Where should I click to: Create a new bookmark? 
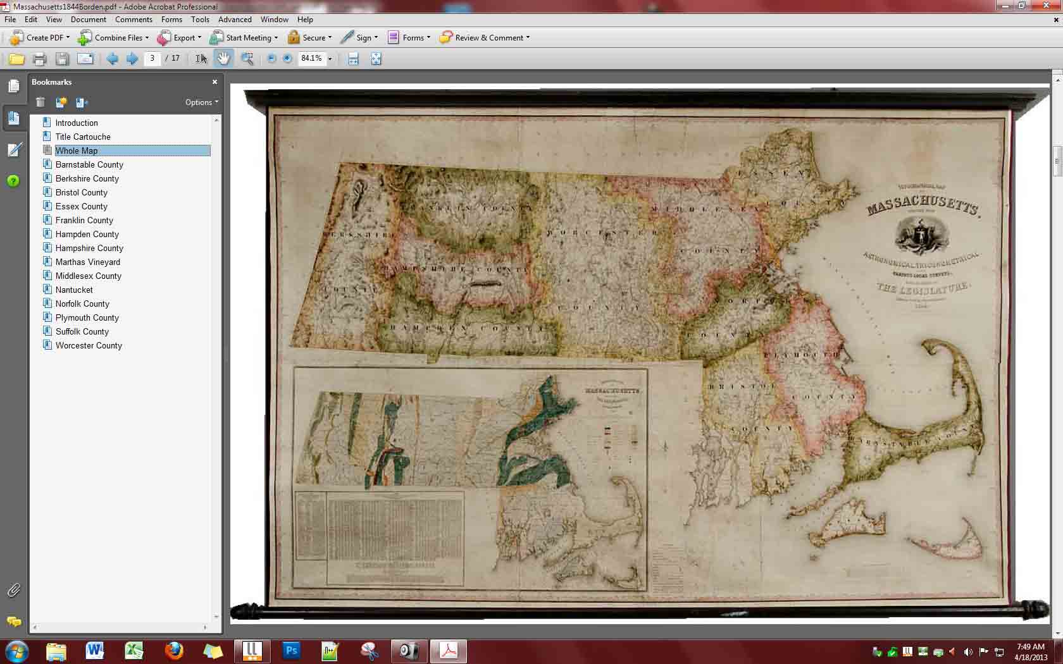tap(61, 102)
